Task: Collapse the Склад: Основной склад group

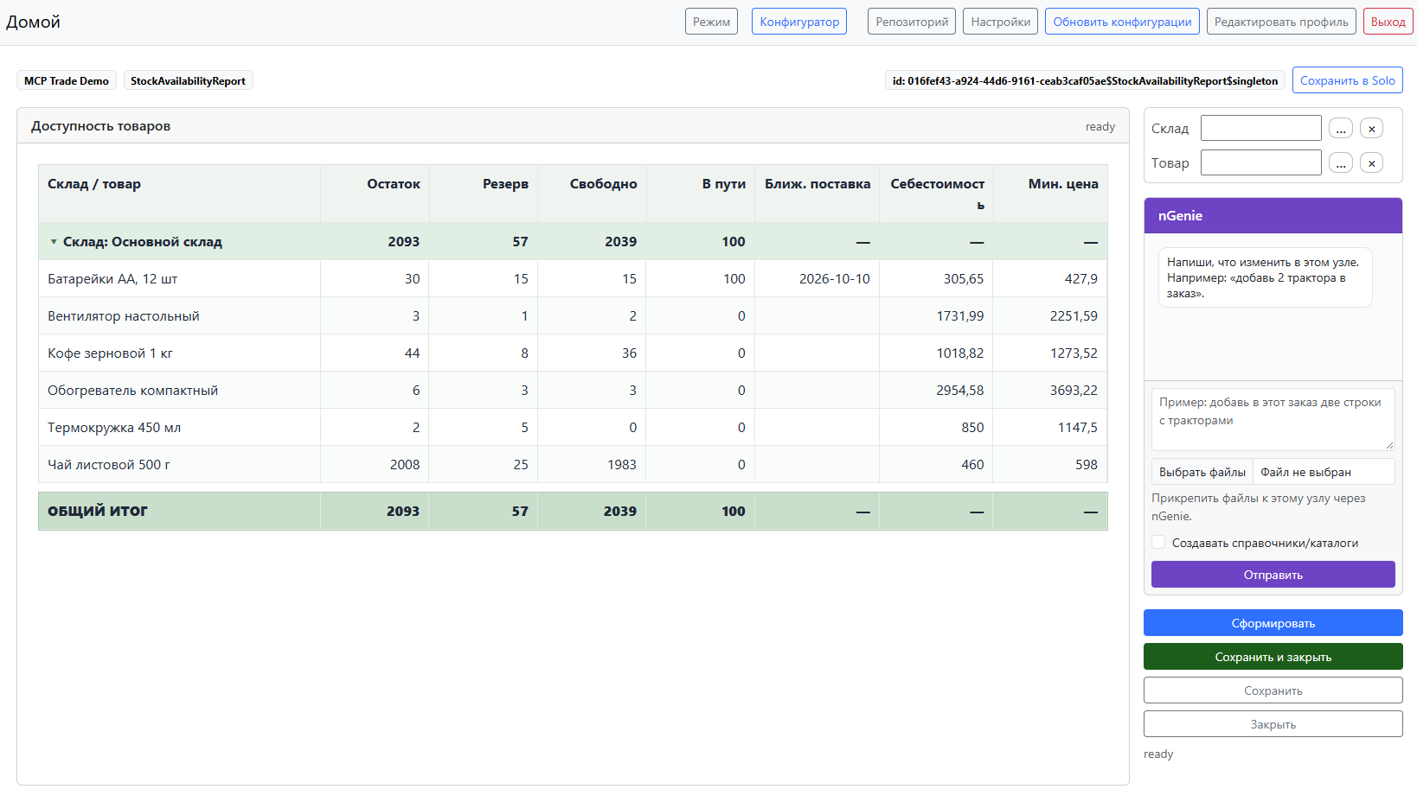Action: [54, 242]
